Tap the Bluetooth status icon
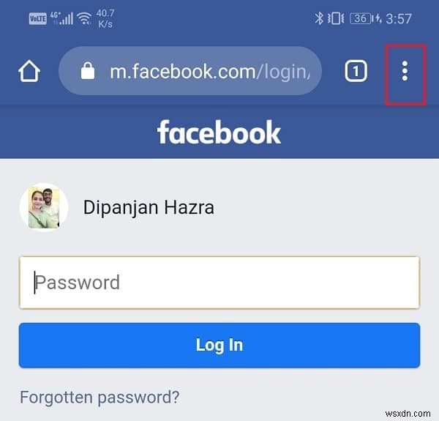Image resolution: width=439 pixels, height=421 pixels. coord(318,19)
